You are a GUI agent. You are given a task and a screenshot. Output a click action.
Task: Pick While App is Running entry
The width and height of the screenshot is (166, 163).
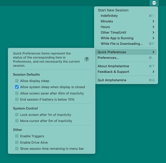click(126, 38)
